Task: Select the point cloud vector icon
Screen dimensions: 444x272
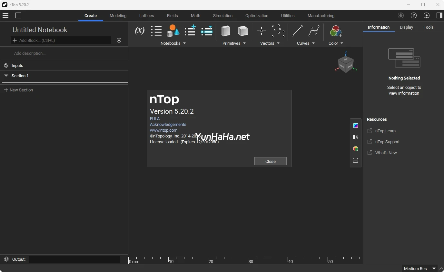Action: tap(278, 31)
